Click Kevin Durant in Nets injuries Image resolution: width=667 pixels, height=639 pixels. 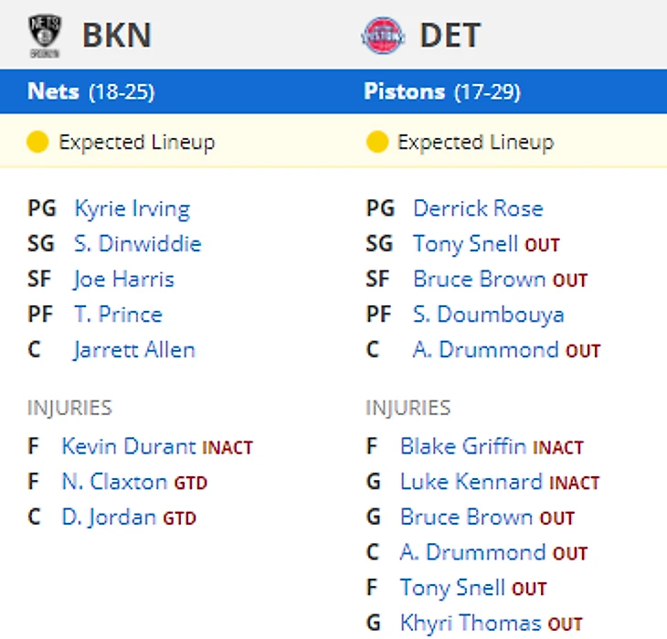click(128, 447)
